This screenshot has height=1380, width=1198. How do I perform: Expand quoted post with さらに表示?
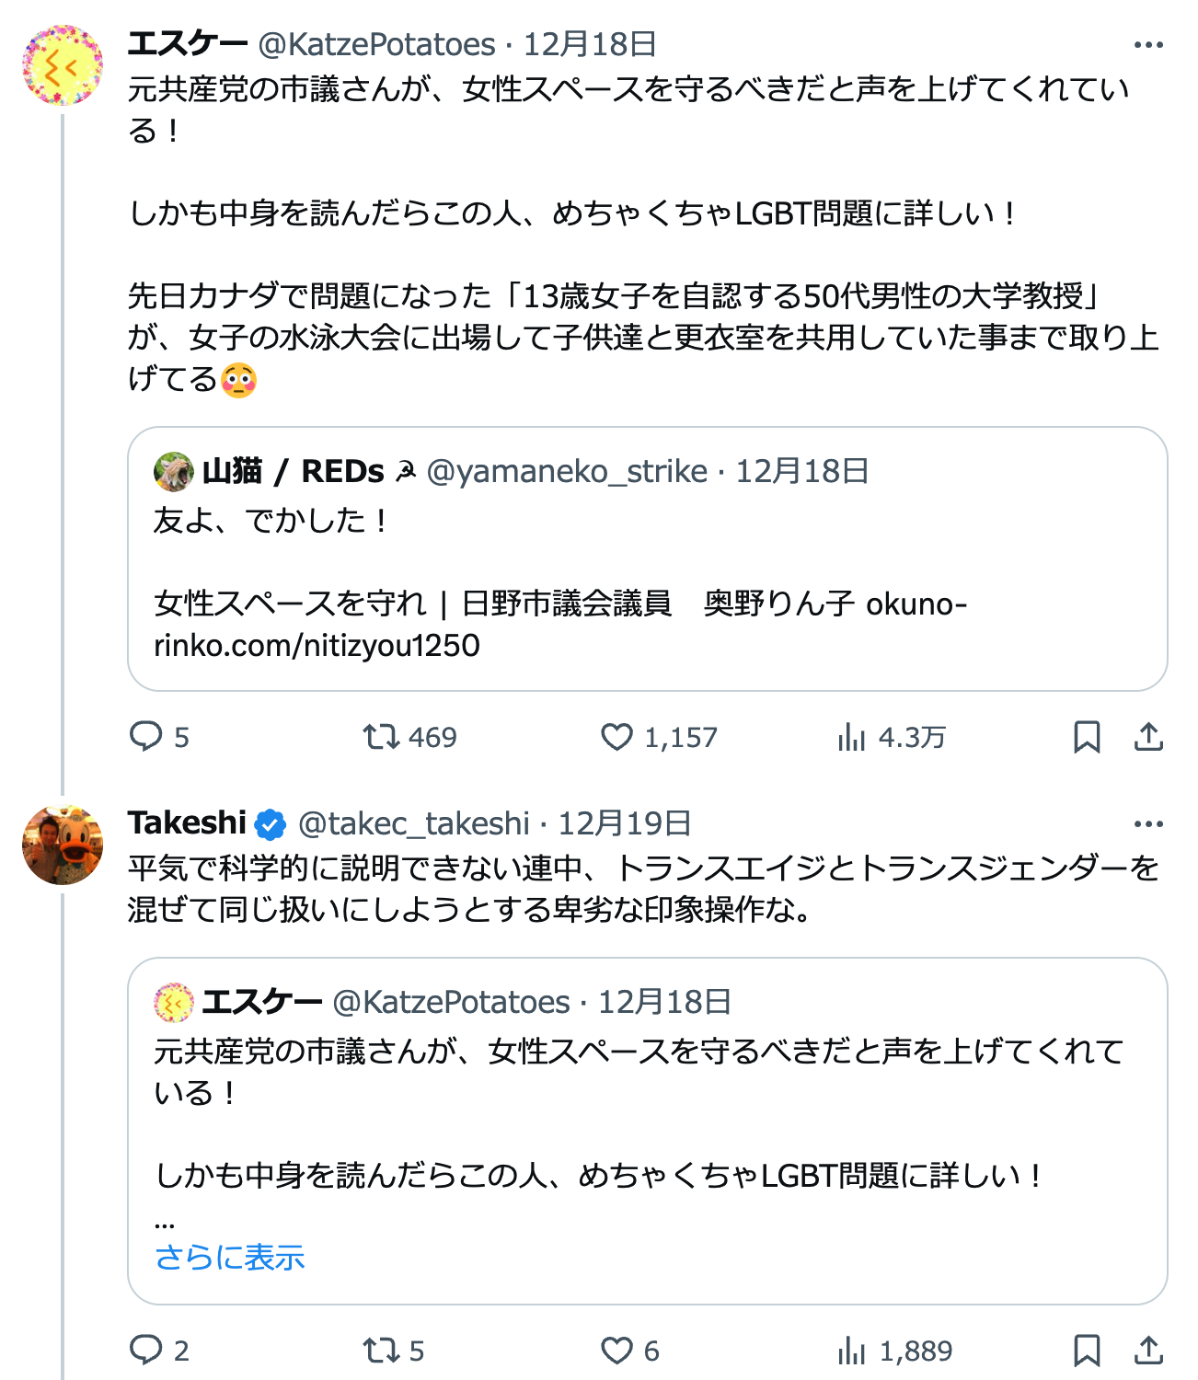pyautogui.click(x=230, y=1258)
